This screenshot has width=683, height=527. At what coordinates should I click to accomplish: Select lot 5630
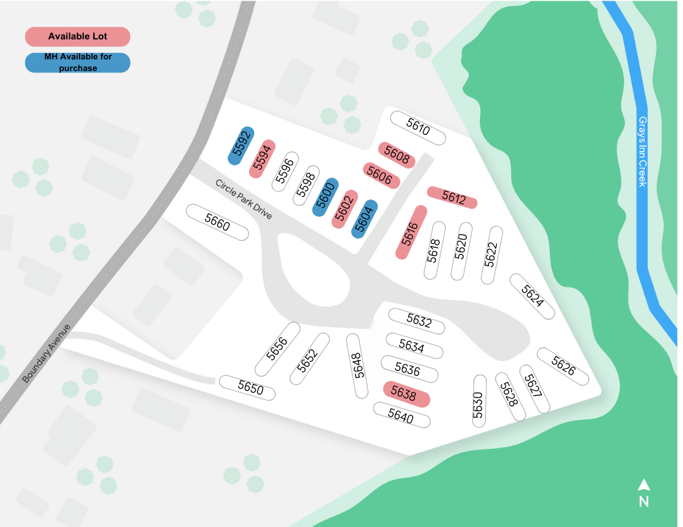click(x=479, y=401)
